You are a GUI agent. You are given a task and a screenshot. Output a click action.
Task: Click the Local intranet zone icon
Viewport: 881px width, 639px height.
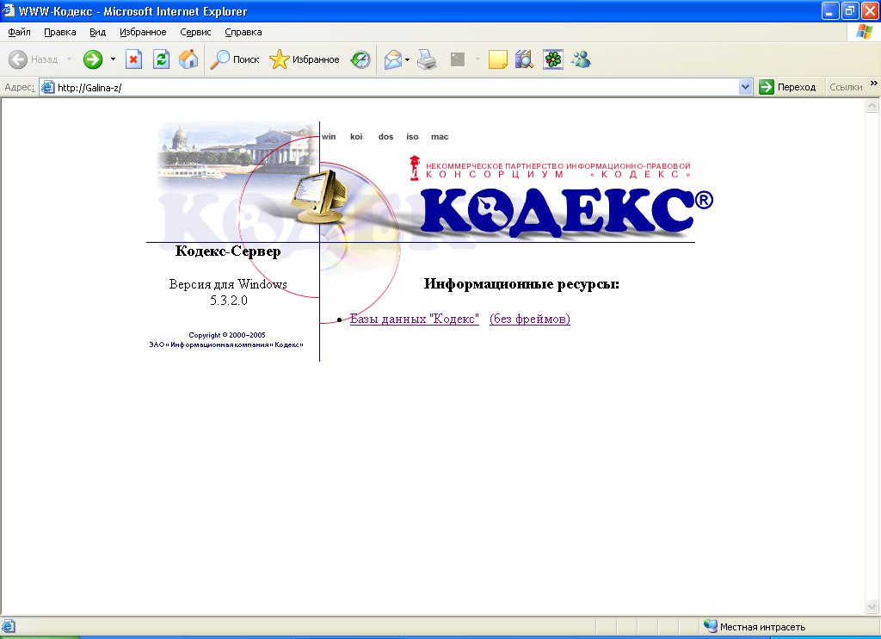(710, 626)
